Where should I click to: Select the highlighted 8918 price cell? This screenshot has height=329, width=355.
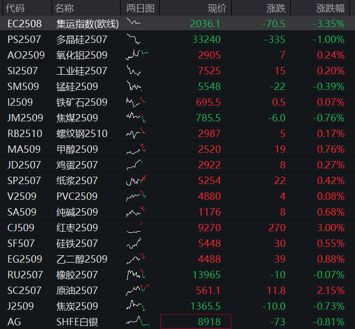tap(196, 322)
